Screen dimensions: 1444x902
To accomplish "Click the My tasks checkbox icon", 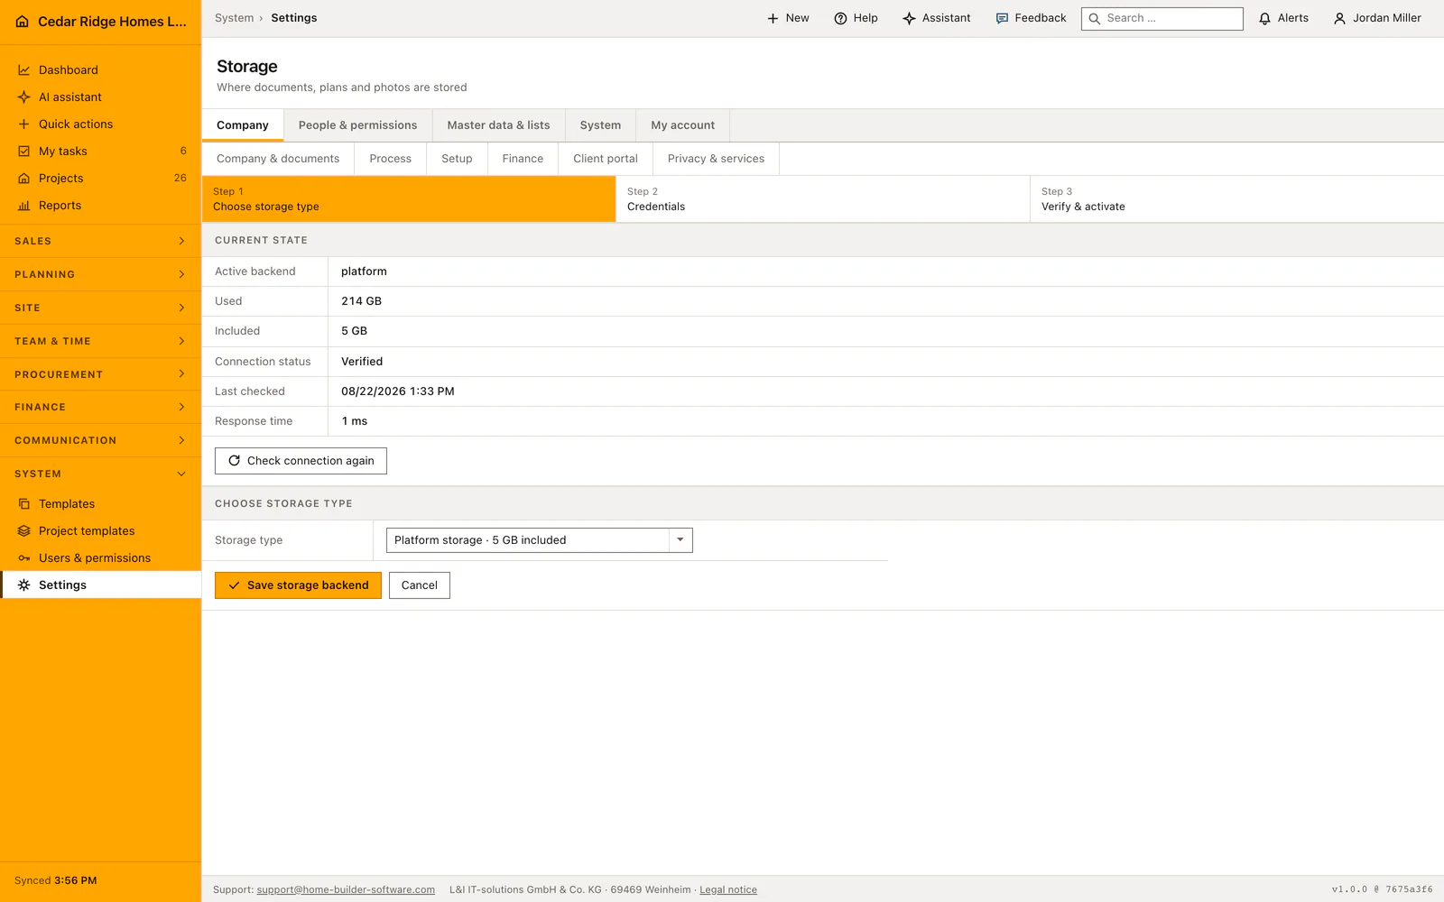I will pyautogui.click(x=24, y=152).
